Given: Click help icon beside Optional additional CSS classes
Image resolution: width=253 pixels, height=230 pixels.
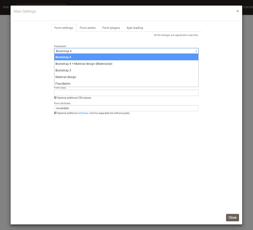Looking at the screenshot, I should tap(55, 98).
